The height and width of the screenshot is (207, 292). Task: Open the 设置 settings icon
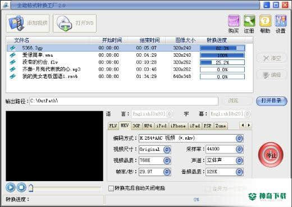(281, 24)
